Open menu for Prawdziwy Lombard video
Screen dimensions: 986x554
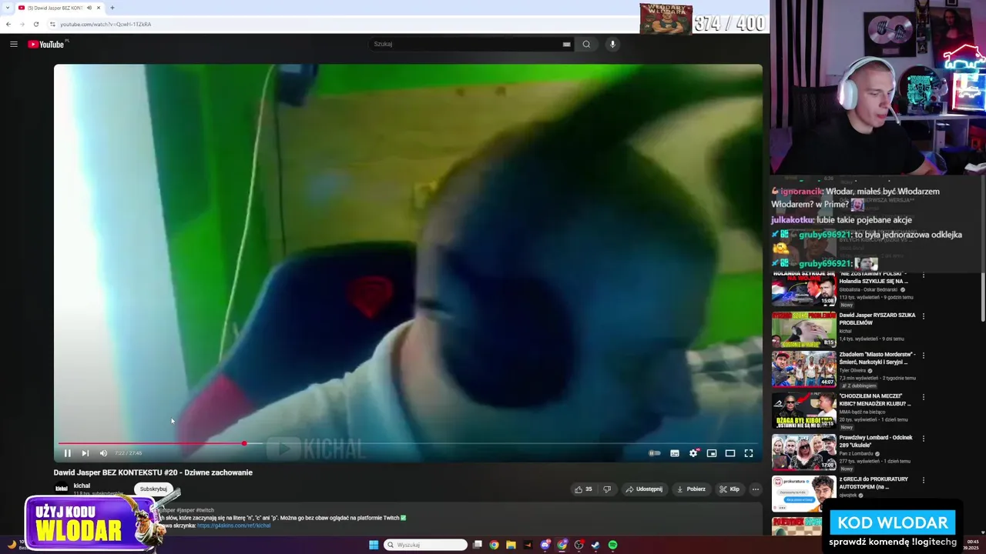pyautogui.click(x=924, y=439)
